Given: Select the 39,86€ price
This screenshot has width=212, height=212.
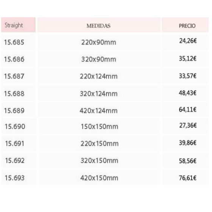Looking at the screenshot, I should point(188,143).
